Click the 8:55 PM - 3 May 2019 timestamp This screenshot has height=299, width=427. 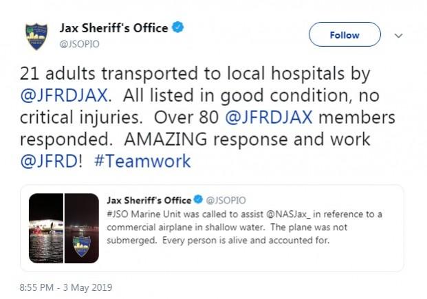(x=60, y=286)
